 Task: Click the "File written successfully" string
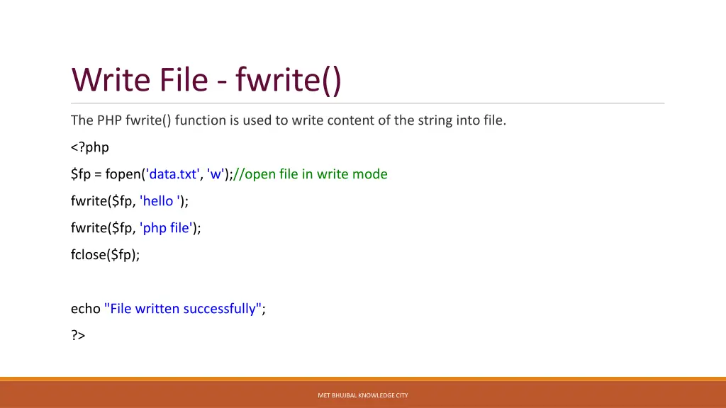click(183, 309)
